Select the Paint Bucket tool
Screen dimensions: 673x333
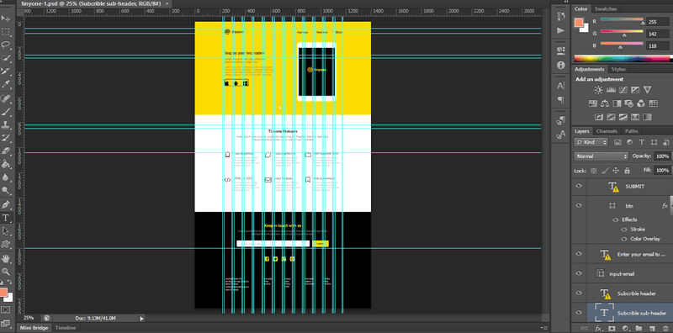pyautogui.click(x=6, y=164)
